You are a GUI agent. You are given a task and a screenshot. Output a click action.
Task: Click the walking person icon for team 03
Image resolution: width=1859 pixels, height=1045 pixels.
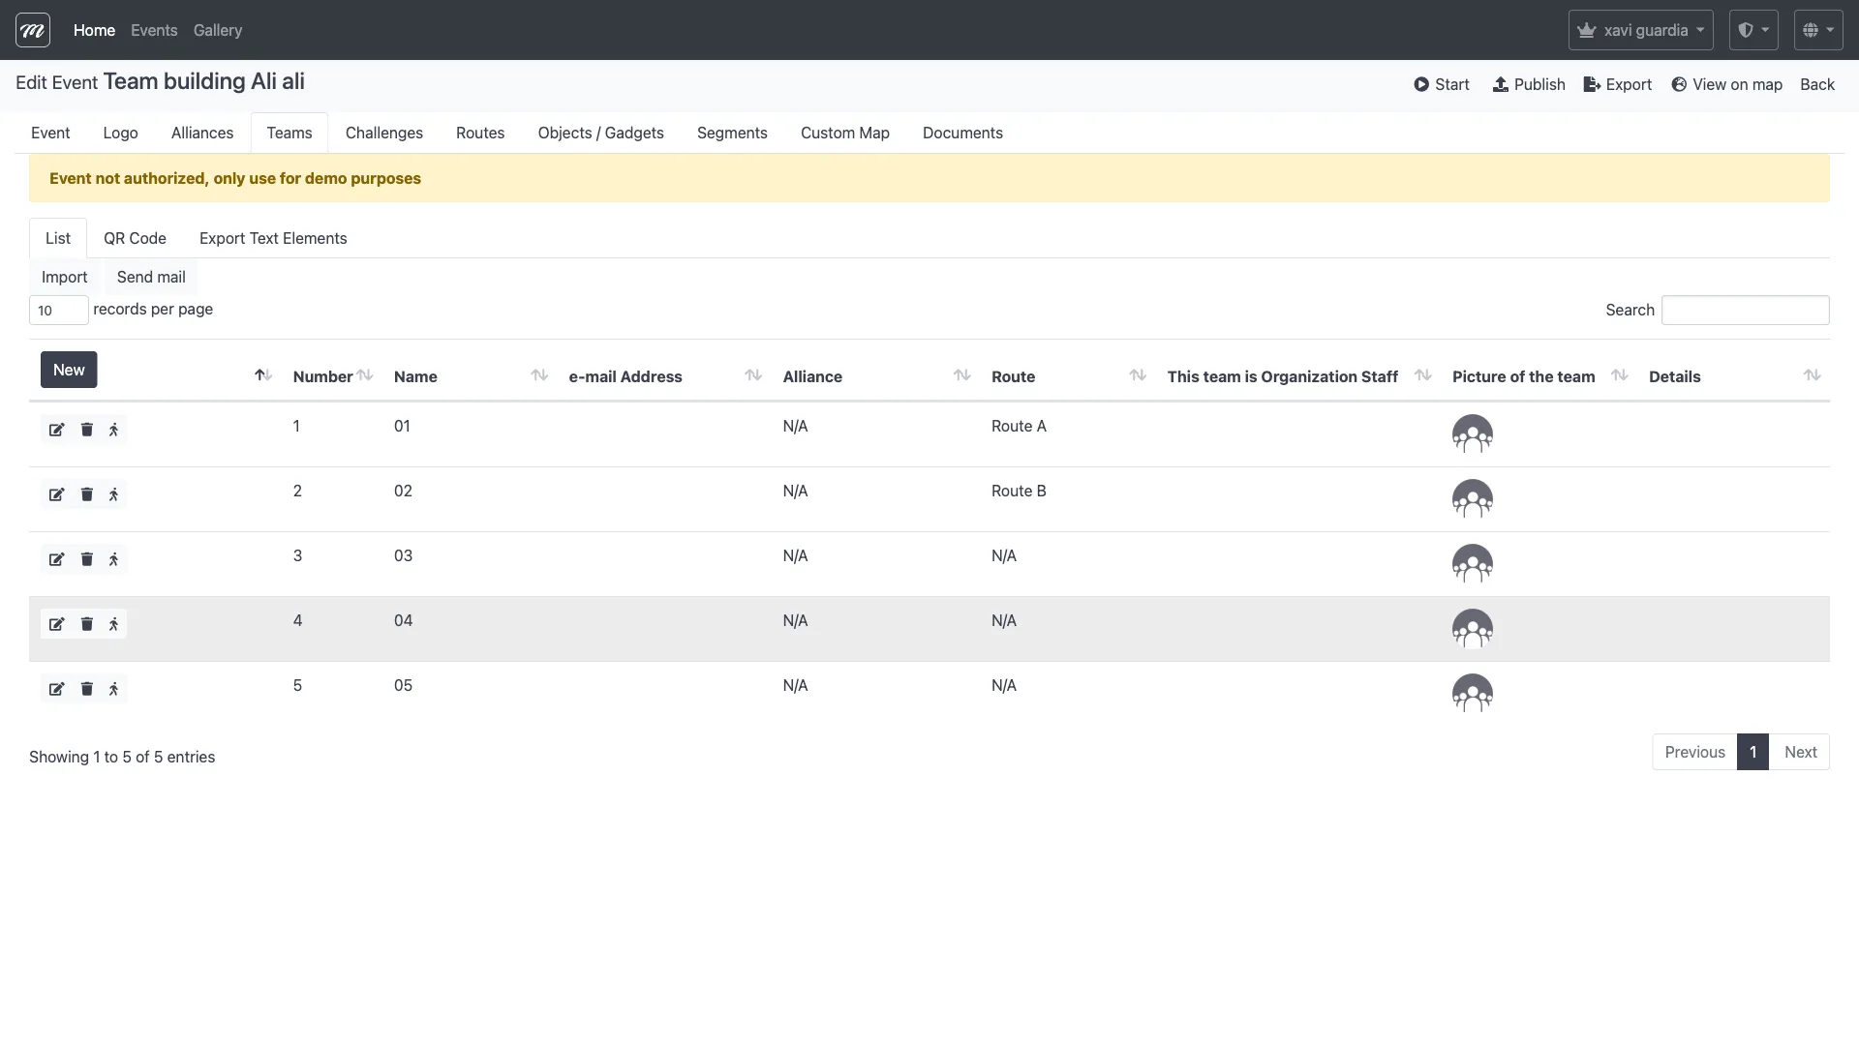coord(113,559)
